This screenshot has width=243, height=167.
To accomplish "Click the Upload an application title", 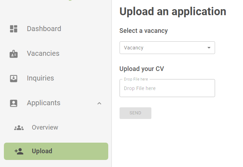I will [x=173, y=12].
